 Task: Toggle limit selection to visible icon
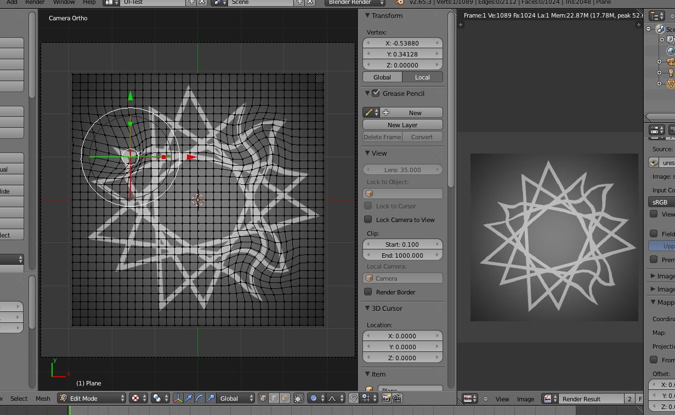[299, 399]
